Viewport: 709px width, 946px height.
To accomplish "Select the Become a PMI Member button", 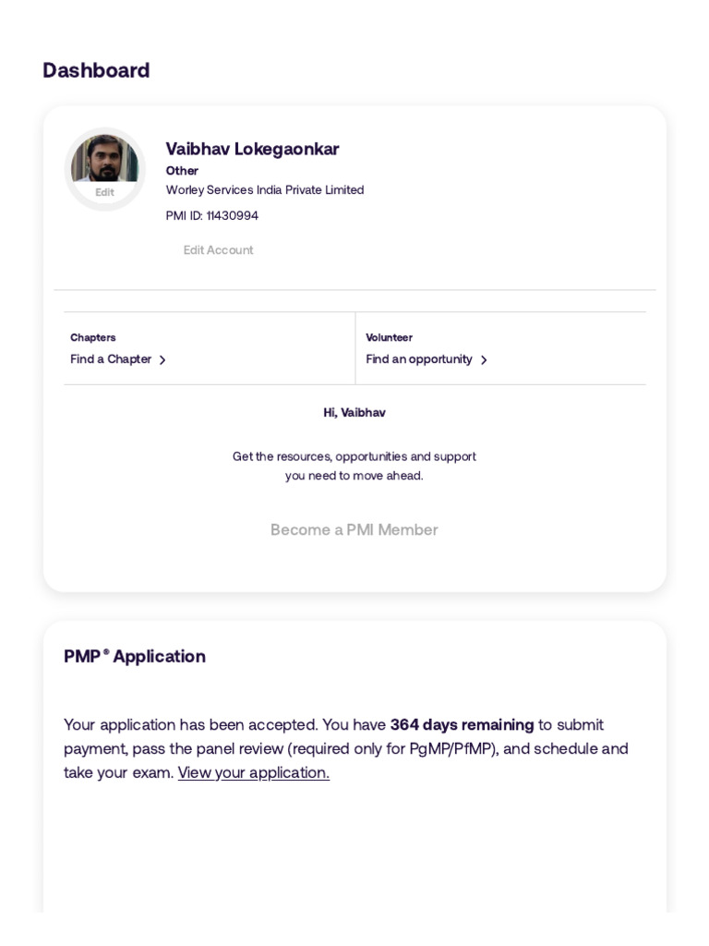I will tap(354, 529).
